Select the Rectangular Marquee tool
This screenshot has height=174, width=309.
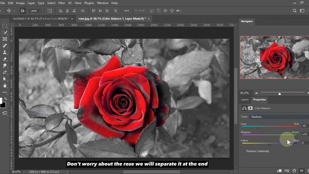(5, 26)
